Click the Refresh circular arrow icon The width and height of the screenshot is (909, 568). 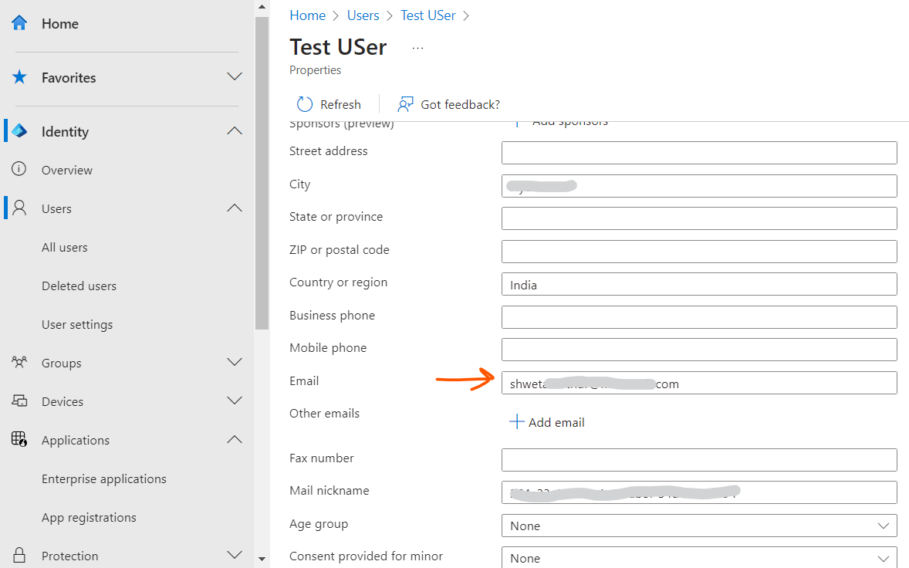[306, 103]
